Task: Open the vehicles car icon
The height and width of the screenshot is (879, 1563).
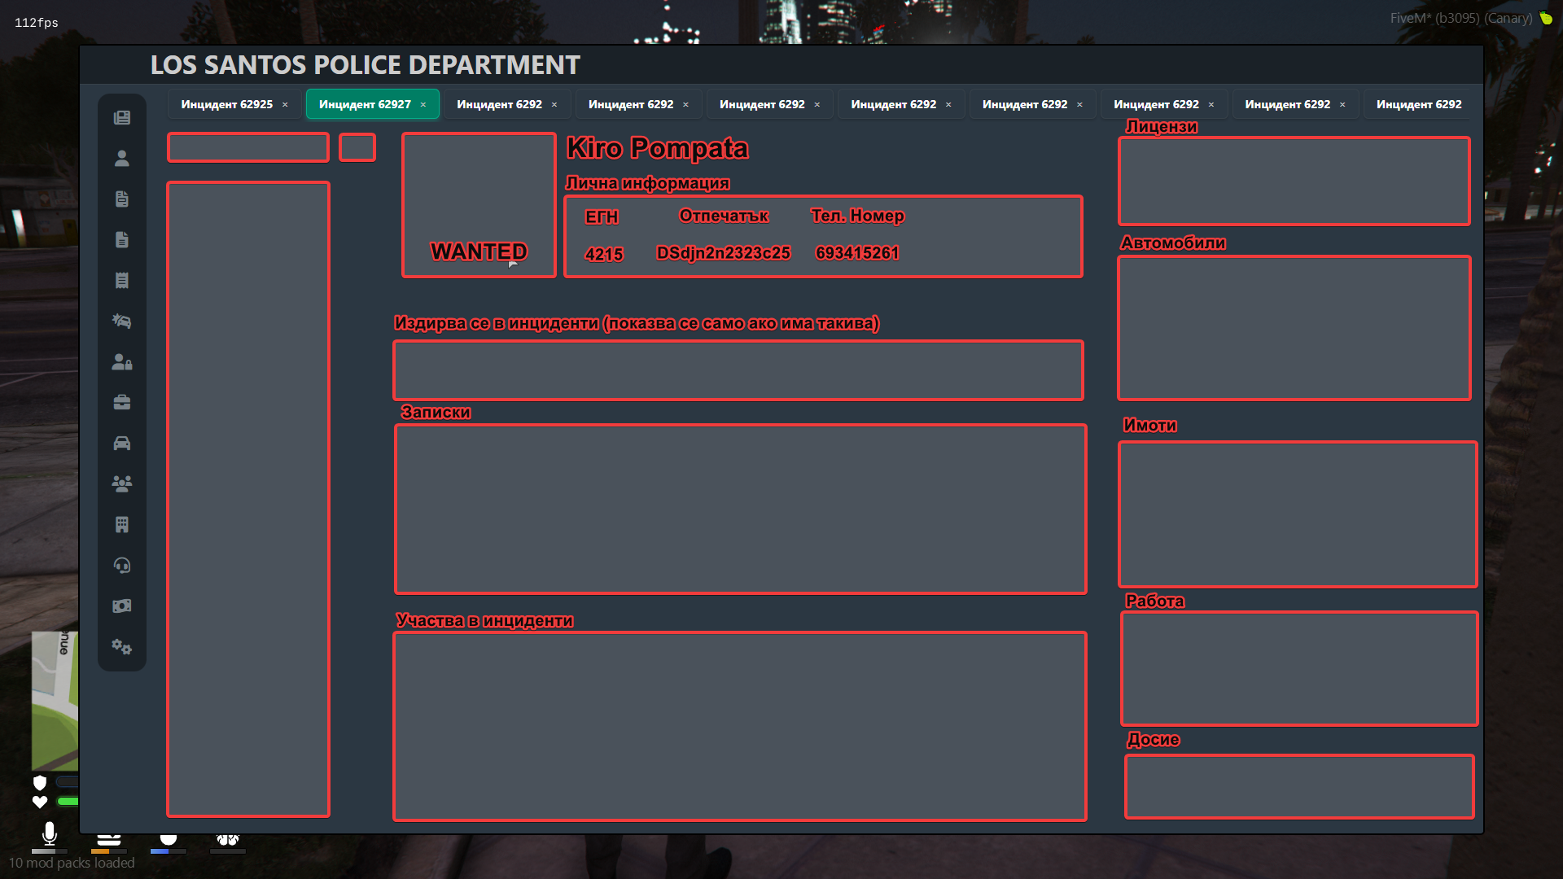Action: [x=122, y=444]
